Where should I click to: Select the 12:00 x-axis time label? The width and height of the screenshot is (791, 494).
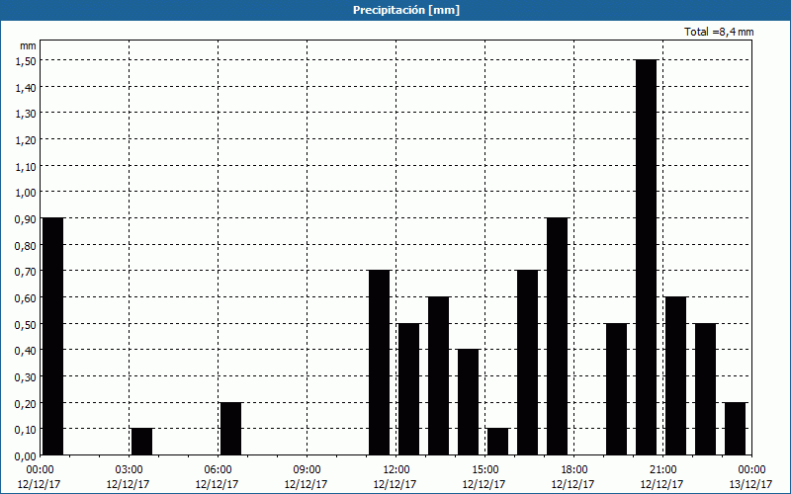pos(396,470)
